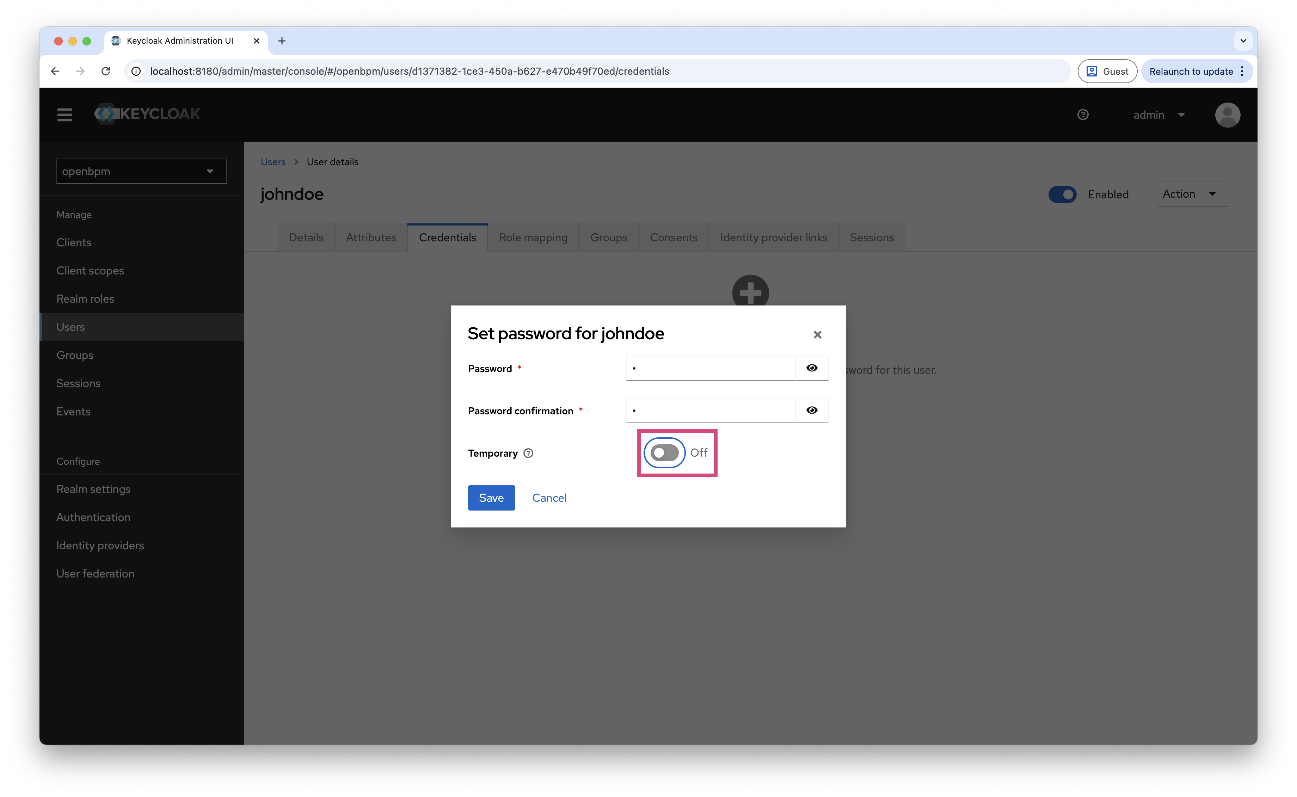The image size is (1297, 797).
Task: Toggle the Enabled user switch
Action: [x=1062, y=194]
